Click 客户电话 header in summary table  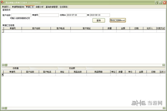coord(60,28)
